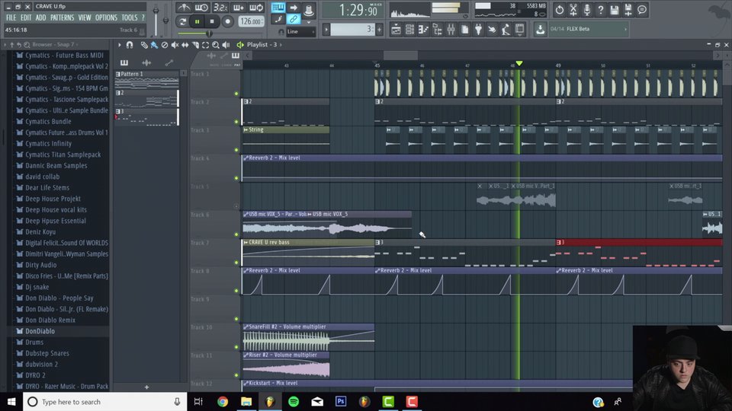
Task: Open the playlist view icon
Action: [x=396, y=30]
